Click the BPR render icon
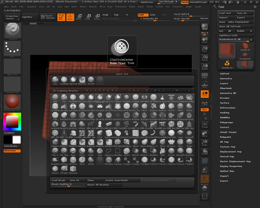Viewport: 260px width, 208px height. pos(204,27)
